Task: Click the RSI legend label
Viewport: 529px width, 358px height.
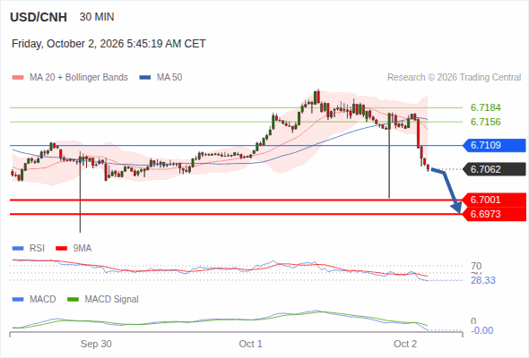Action: tap(37, 249)
